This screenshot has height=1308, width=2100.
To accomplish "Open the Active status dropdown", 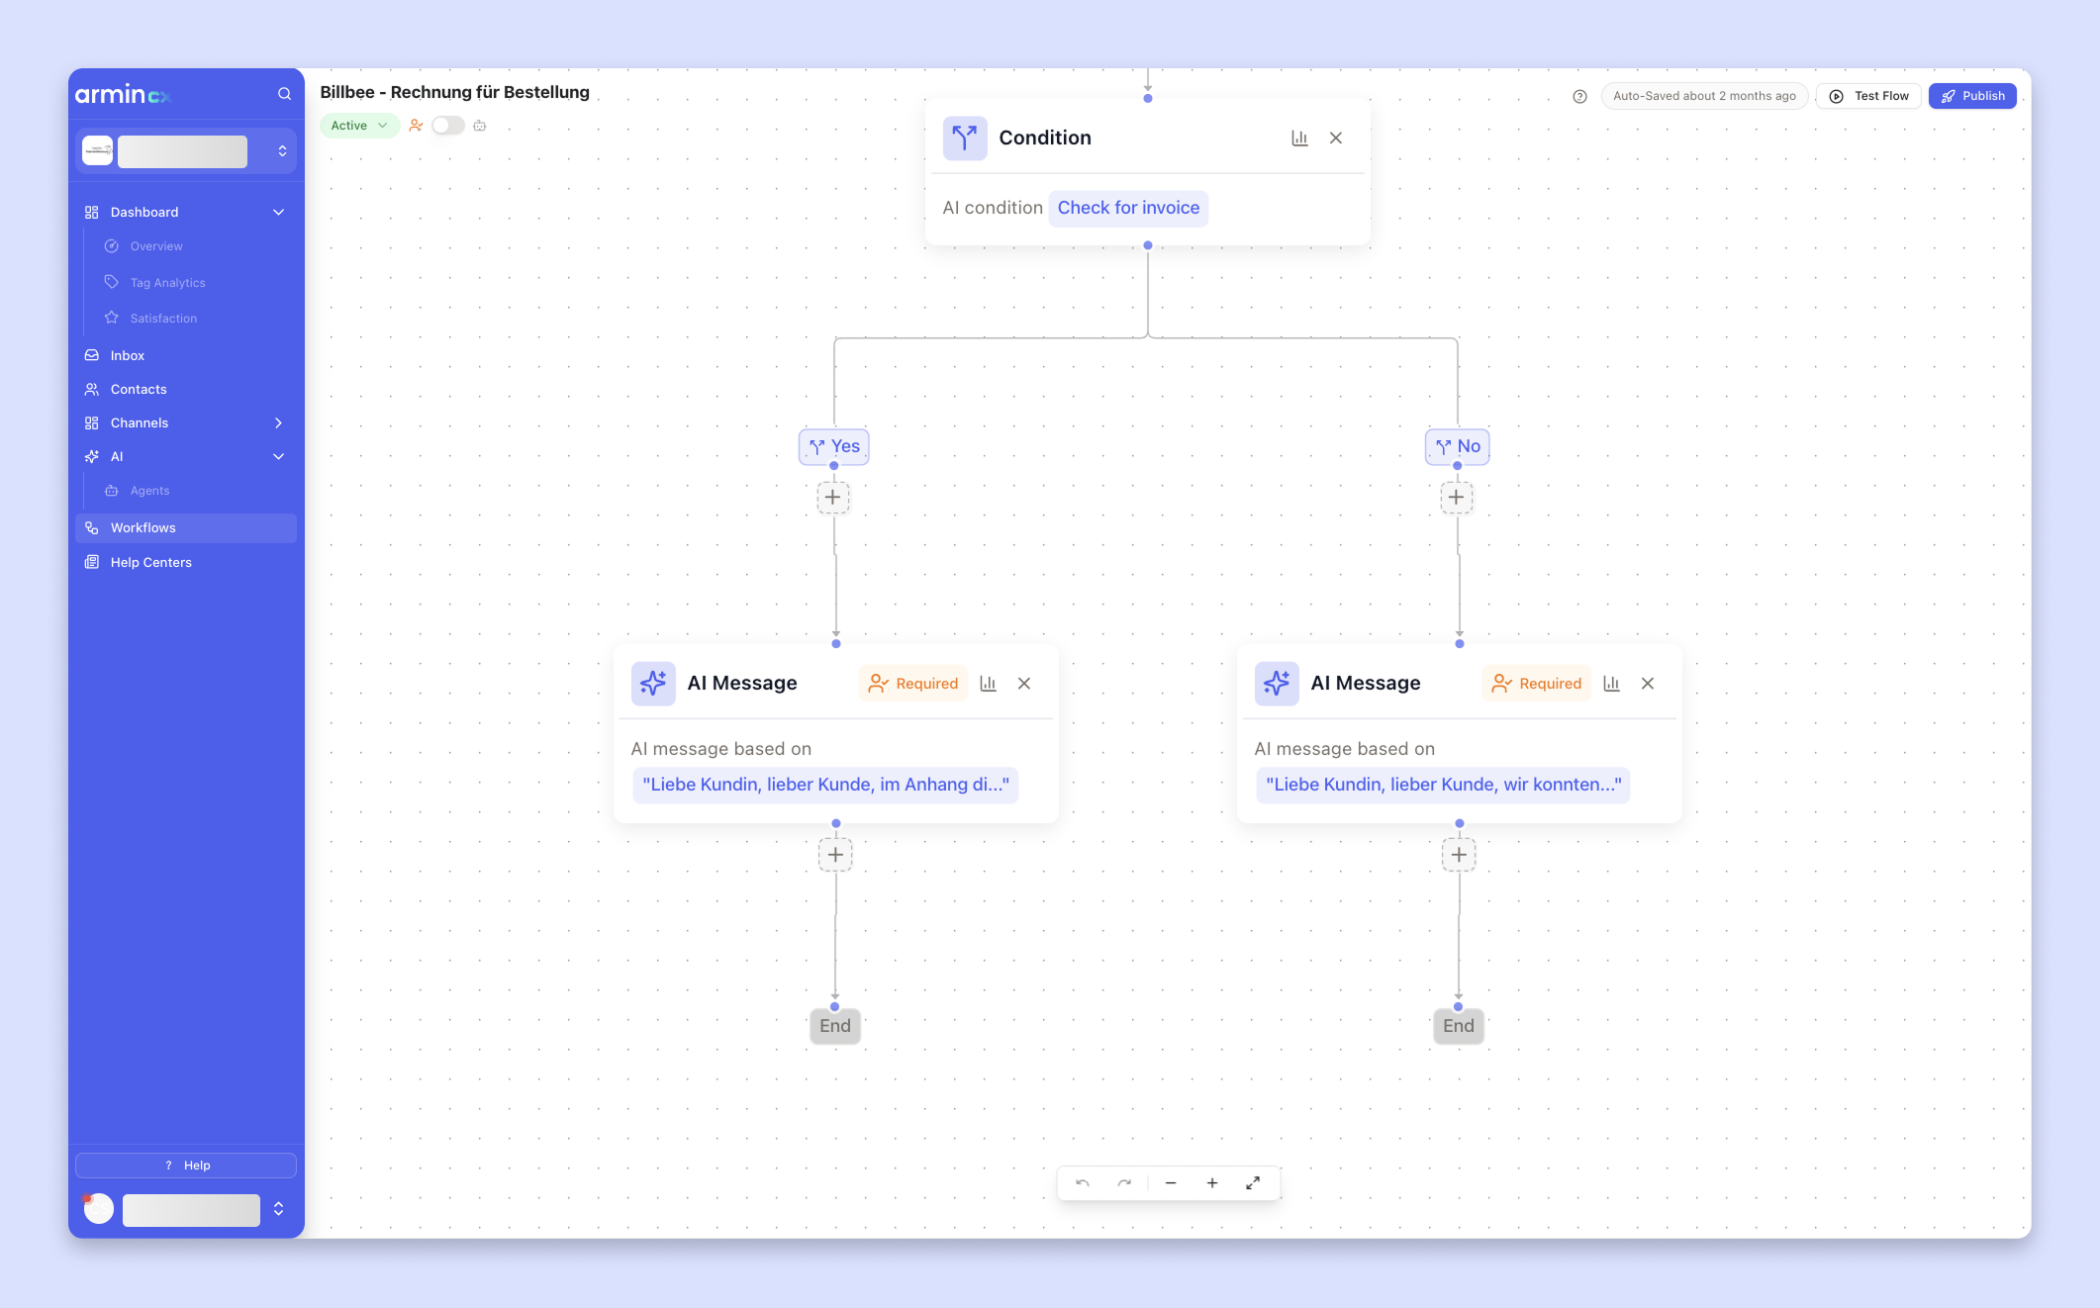I will tap(359, 126).
